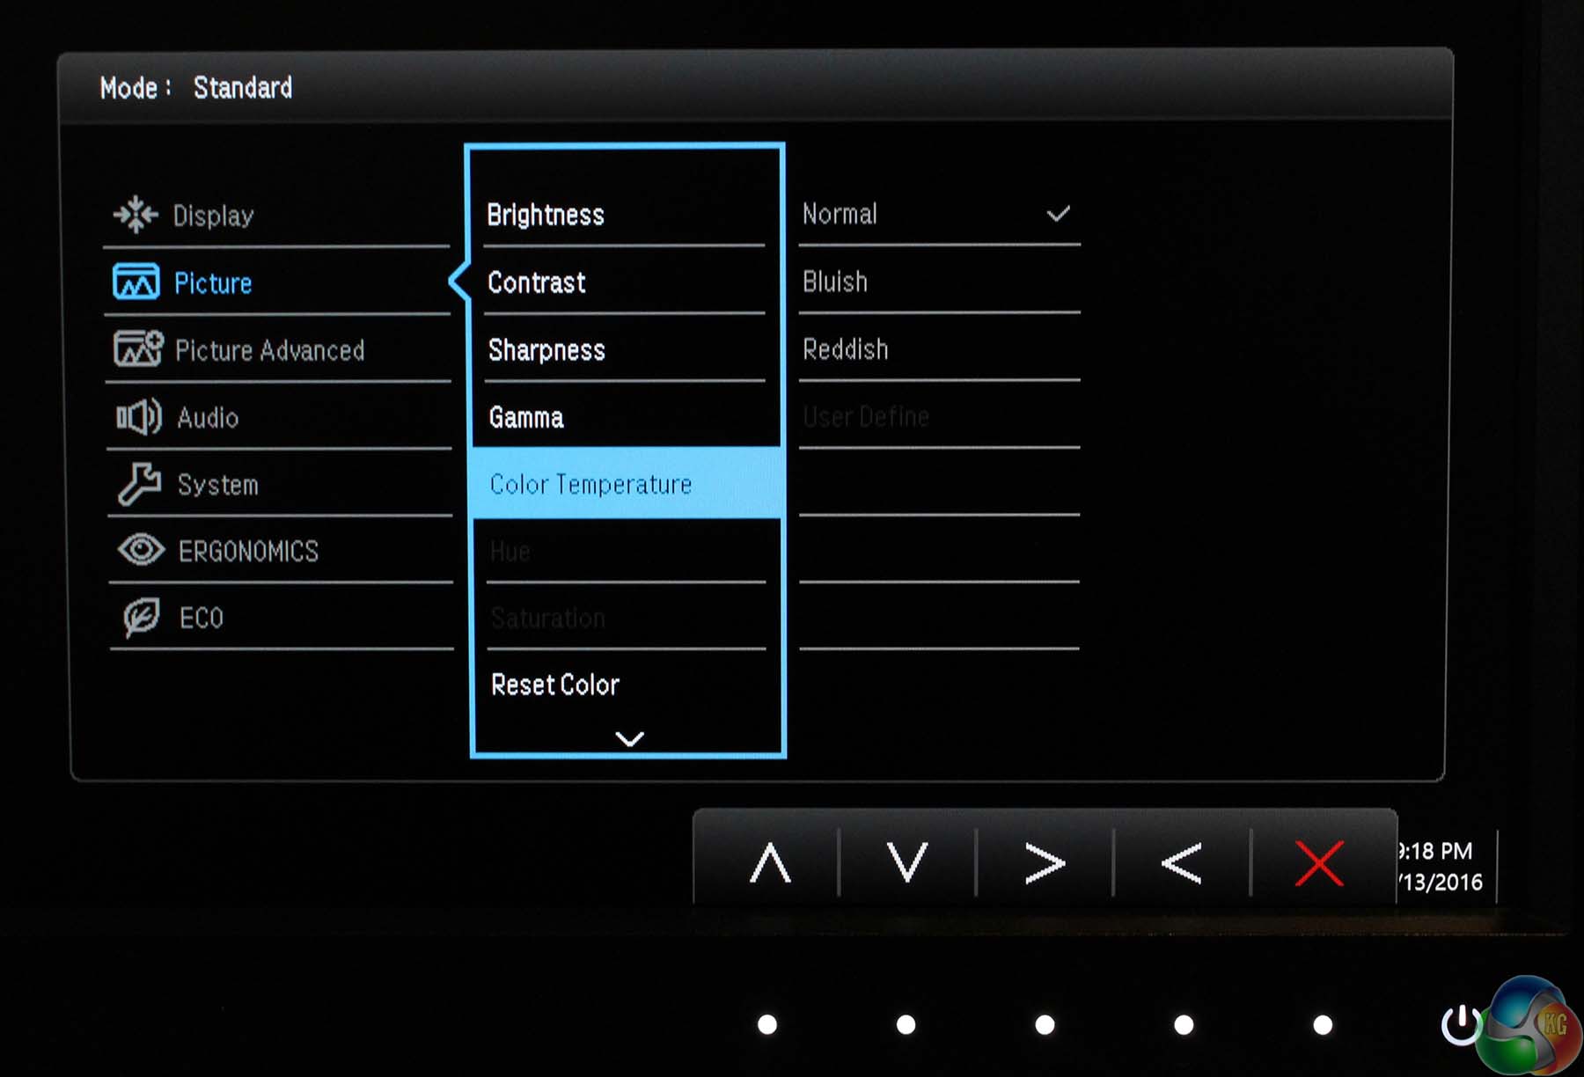
Task: Choose Reset Color option
Action: coord(627,685)
